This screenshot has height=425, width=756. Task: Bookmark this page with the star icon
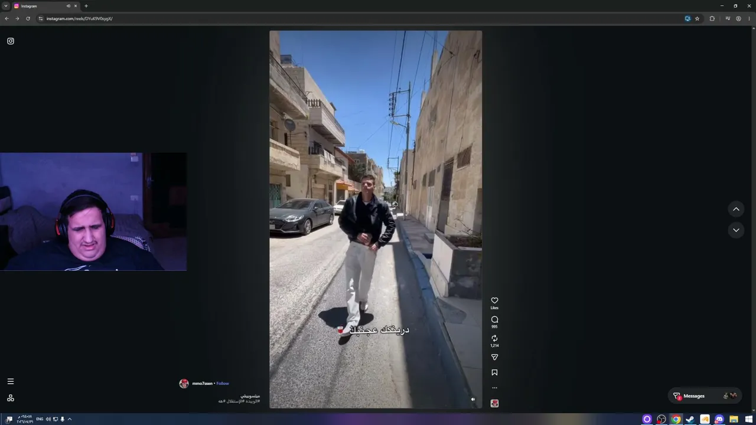click(697, 18)
